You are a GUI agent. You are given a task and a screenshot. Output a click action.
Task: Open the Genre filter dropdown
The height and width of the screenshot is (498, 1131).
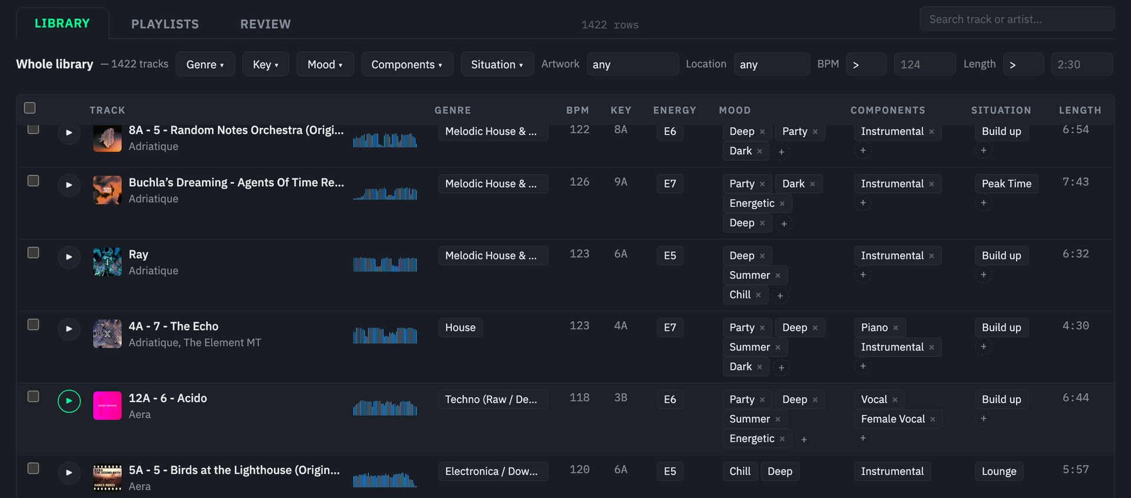[205, 64]
